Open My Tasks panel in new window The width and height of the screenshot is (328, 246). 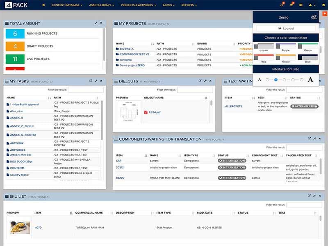pos(91,81)
